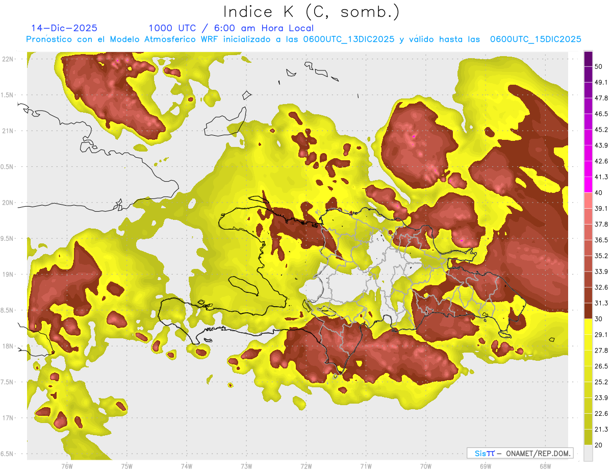Click the '37.8' legend value
Image resolution: width=612 pixels, height=473 pixels.
tap(602, 225)
